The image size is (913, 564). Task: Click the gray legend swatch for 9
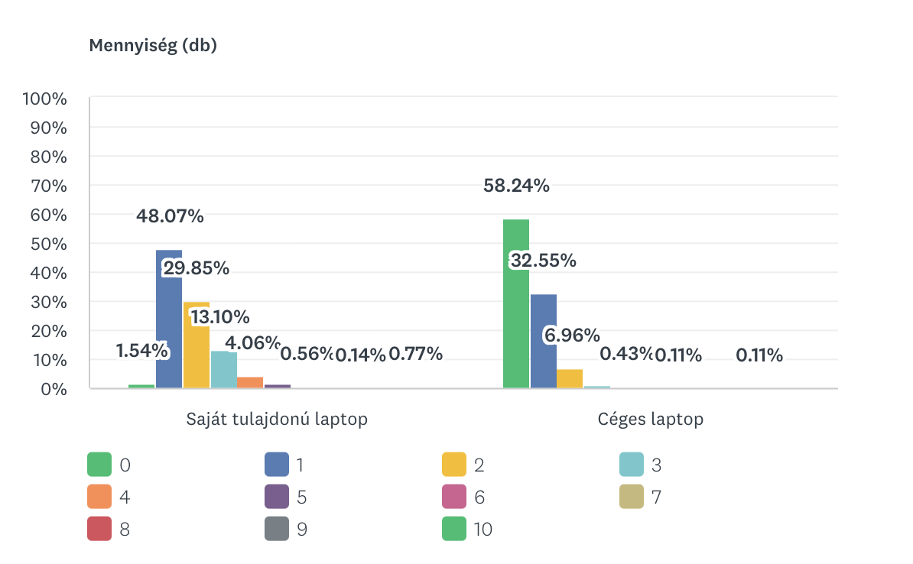(277, 529)
